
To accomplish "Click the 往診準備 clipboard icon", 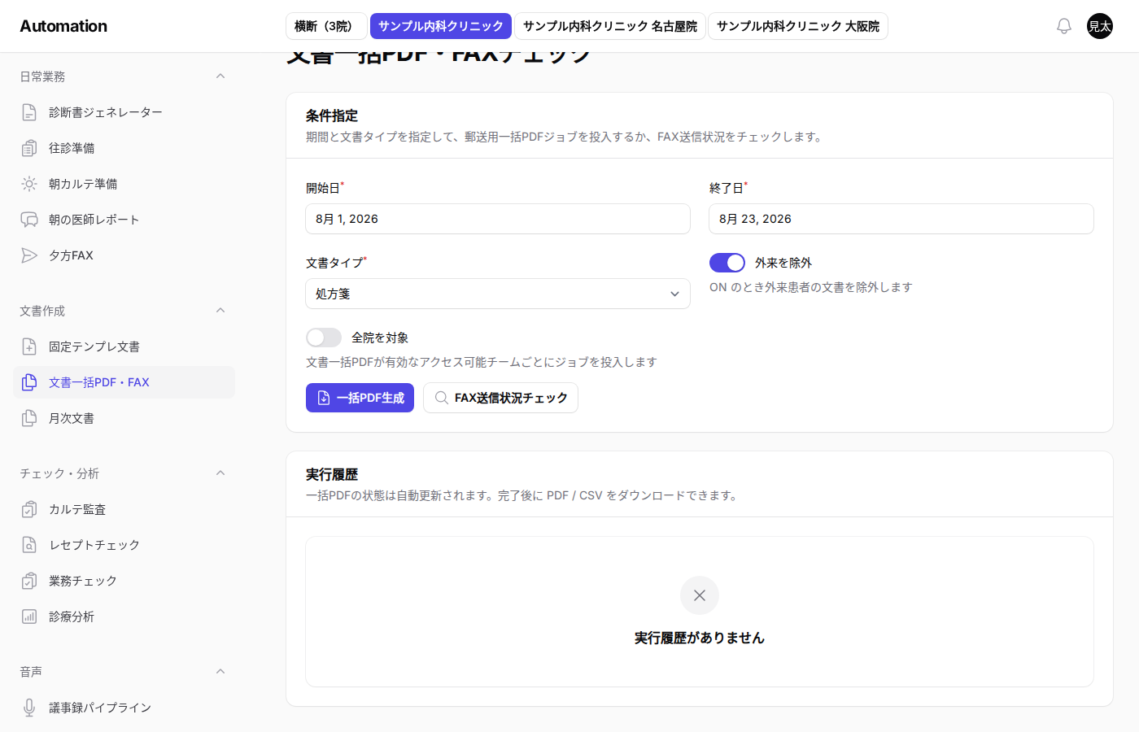I will coord(29,148).
